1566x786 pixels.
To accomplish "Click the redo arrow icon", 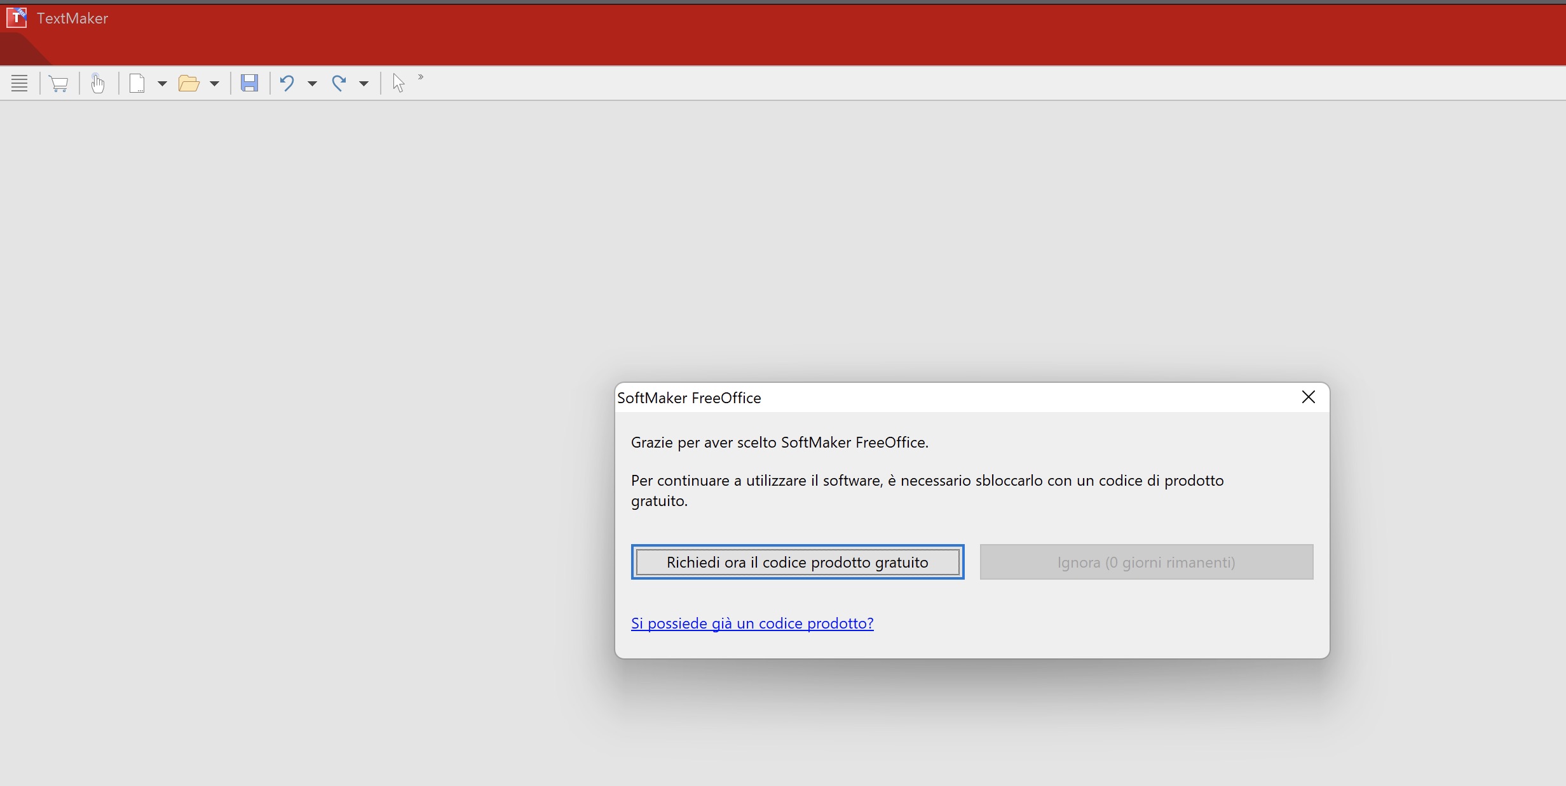I will click(x=339, y=83).
